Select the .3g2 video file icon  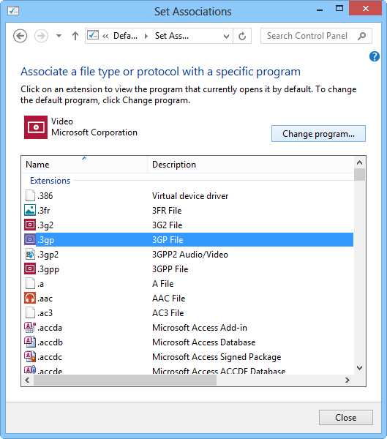coord(30,225)
